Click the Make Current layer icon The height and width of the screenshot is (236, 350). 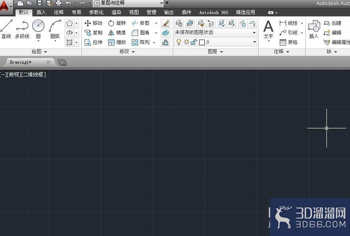click(190, 23)
